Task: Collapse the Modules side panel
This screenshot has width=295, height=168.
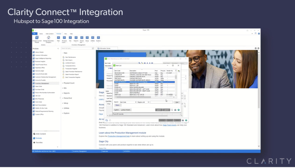Action: tap(58, 48)
